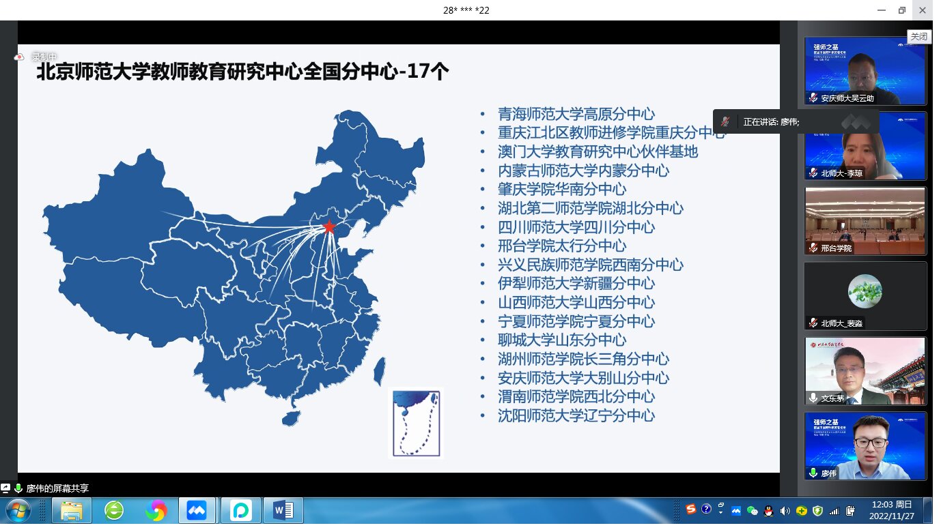This screenshot has width=941, height=530.
Task: Click the red recording indicator icon
Action: pos(20,57)
